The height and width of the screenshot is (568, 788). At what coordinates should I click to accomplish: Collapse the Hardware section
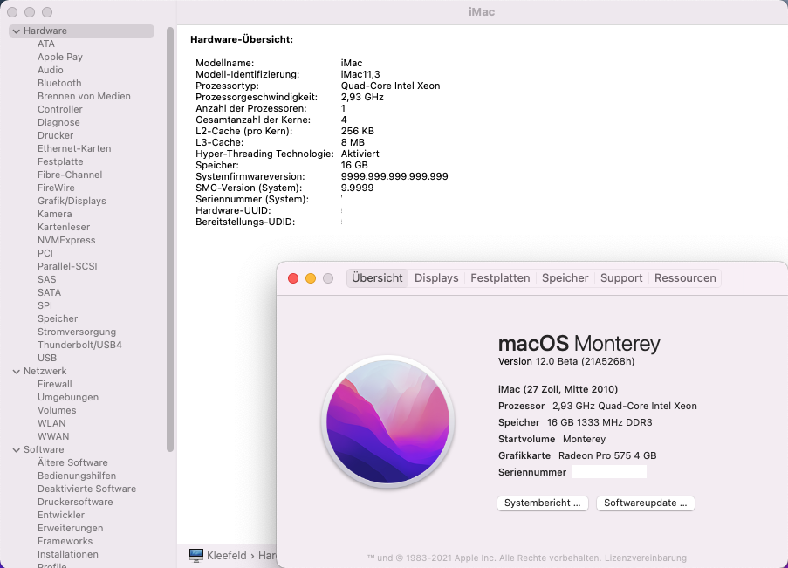click(x=16, y=31)
